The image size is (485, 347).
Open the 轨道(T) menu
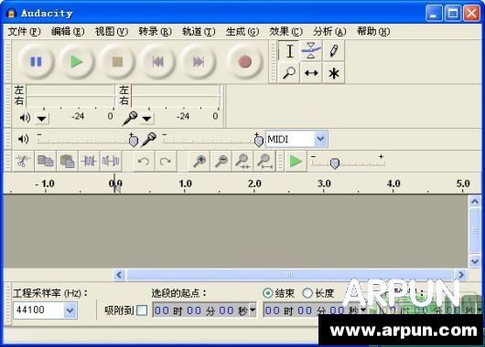pos(199,31)
